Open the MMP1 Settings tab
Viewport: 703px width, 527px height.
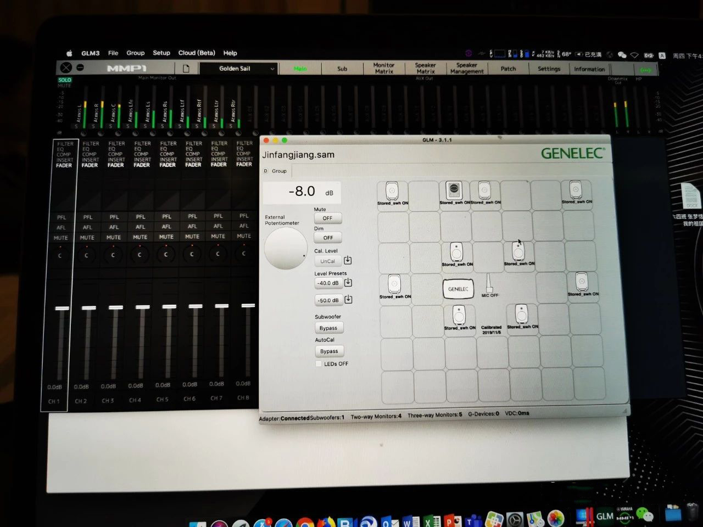tap(549, 69)
